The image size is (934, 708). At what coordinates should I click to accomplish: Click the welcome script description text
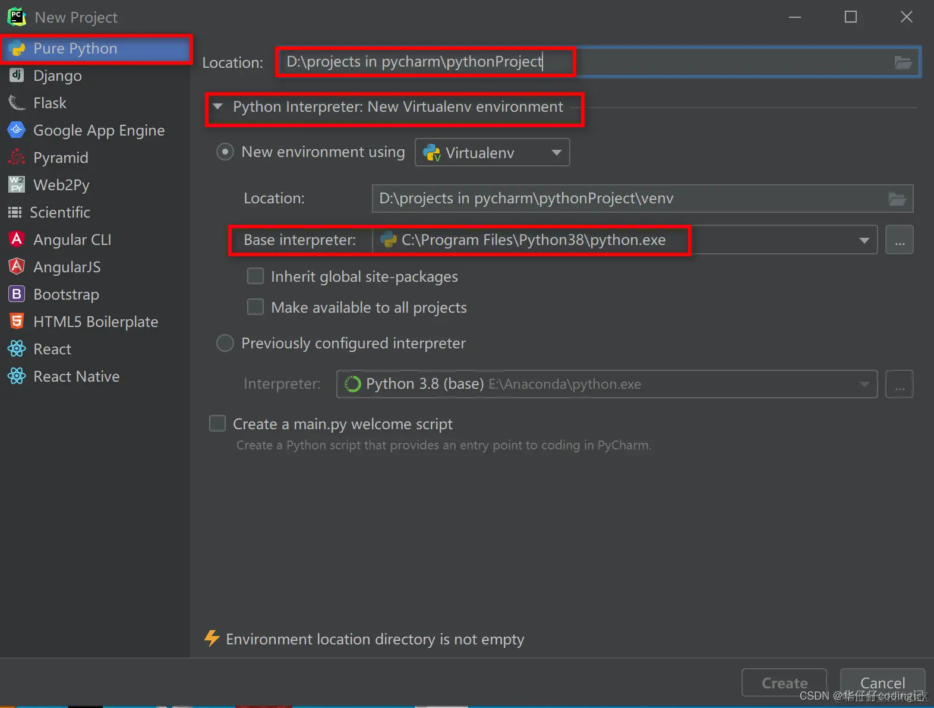(443, 445)
